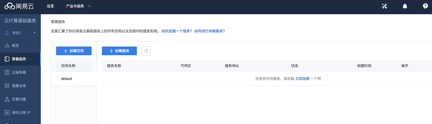Viewport: 432px width, 124px height.
Task: Select the default space row
Action: point(67,79)
